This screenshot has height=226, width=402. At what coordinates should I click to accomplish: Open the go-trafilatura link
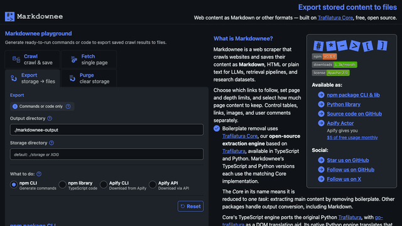pos(379,217)
